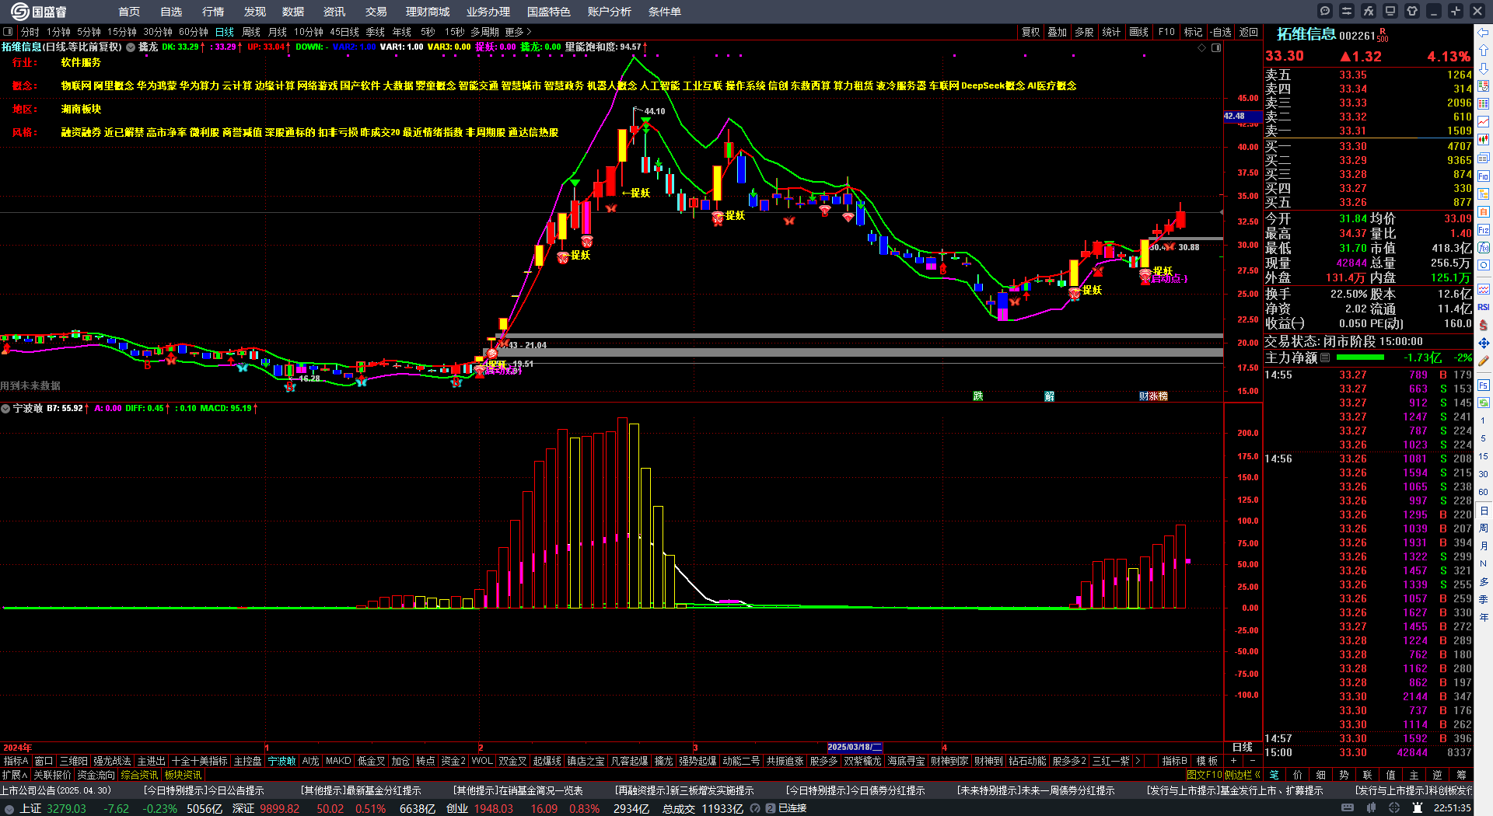
Task: Click the small gear icon beside 擒龙 indicator
Action: point(131,47)
